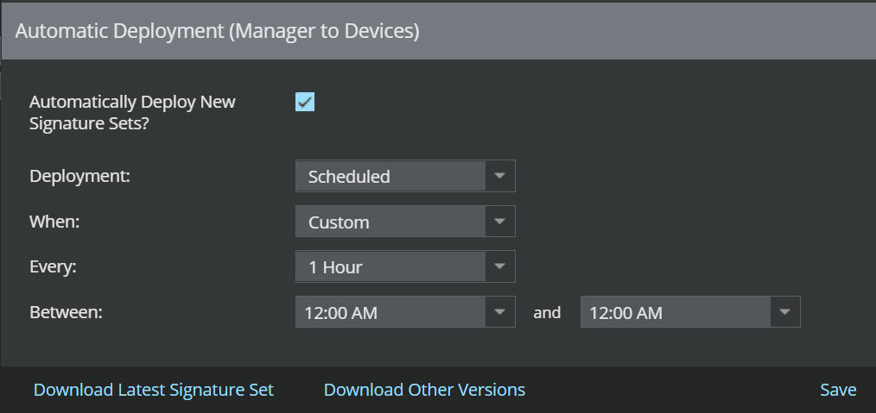Click the 'Every:' label
The width and height of the screenshot is (876, 413).
53,266
